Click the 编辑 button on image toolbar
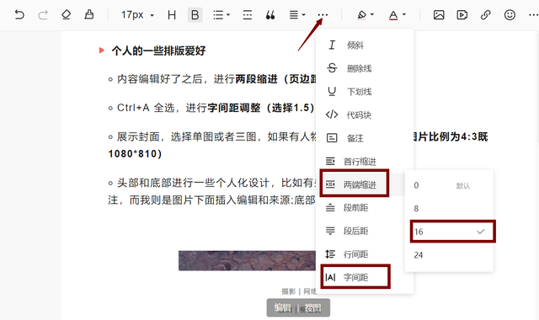Viewport: 539px width, 320px height. pyautogui.click(x=283, y=308)
